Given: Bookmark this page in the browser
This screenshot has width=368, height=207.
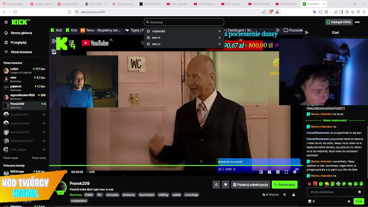Looking at the screenshot, I should [69, 12].
